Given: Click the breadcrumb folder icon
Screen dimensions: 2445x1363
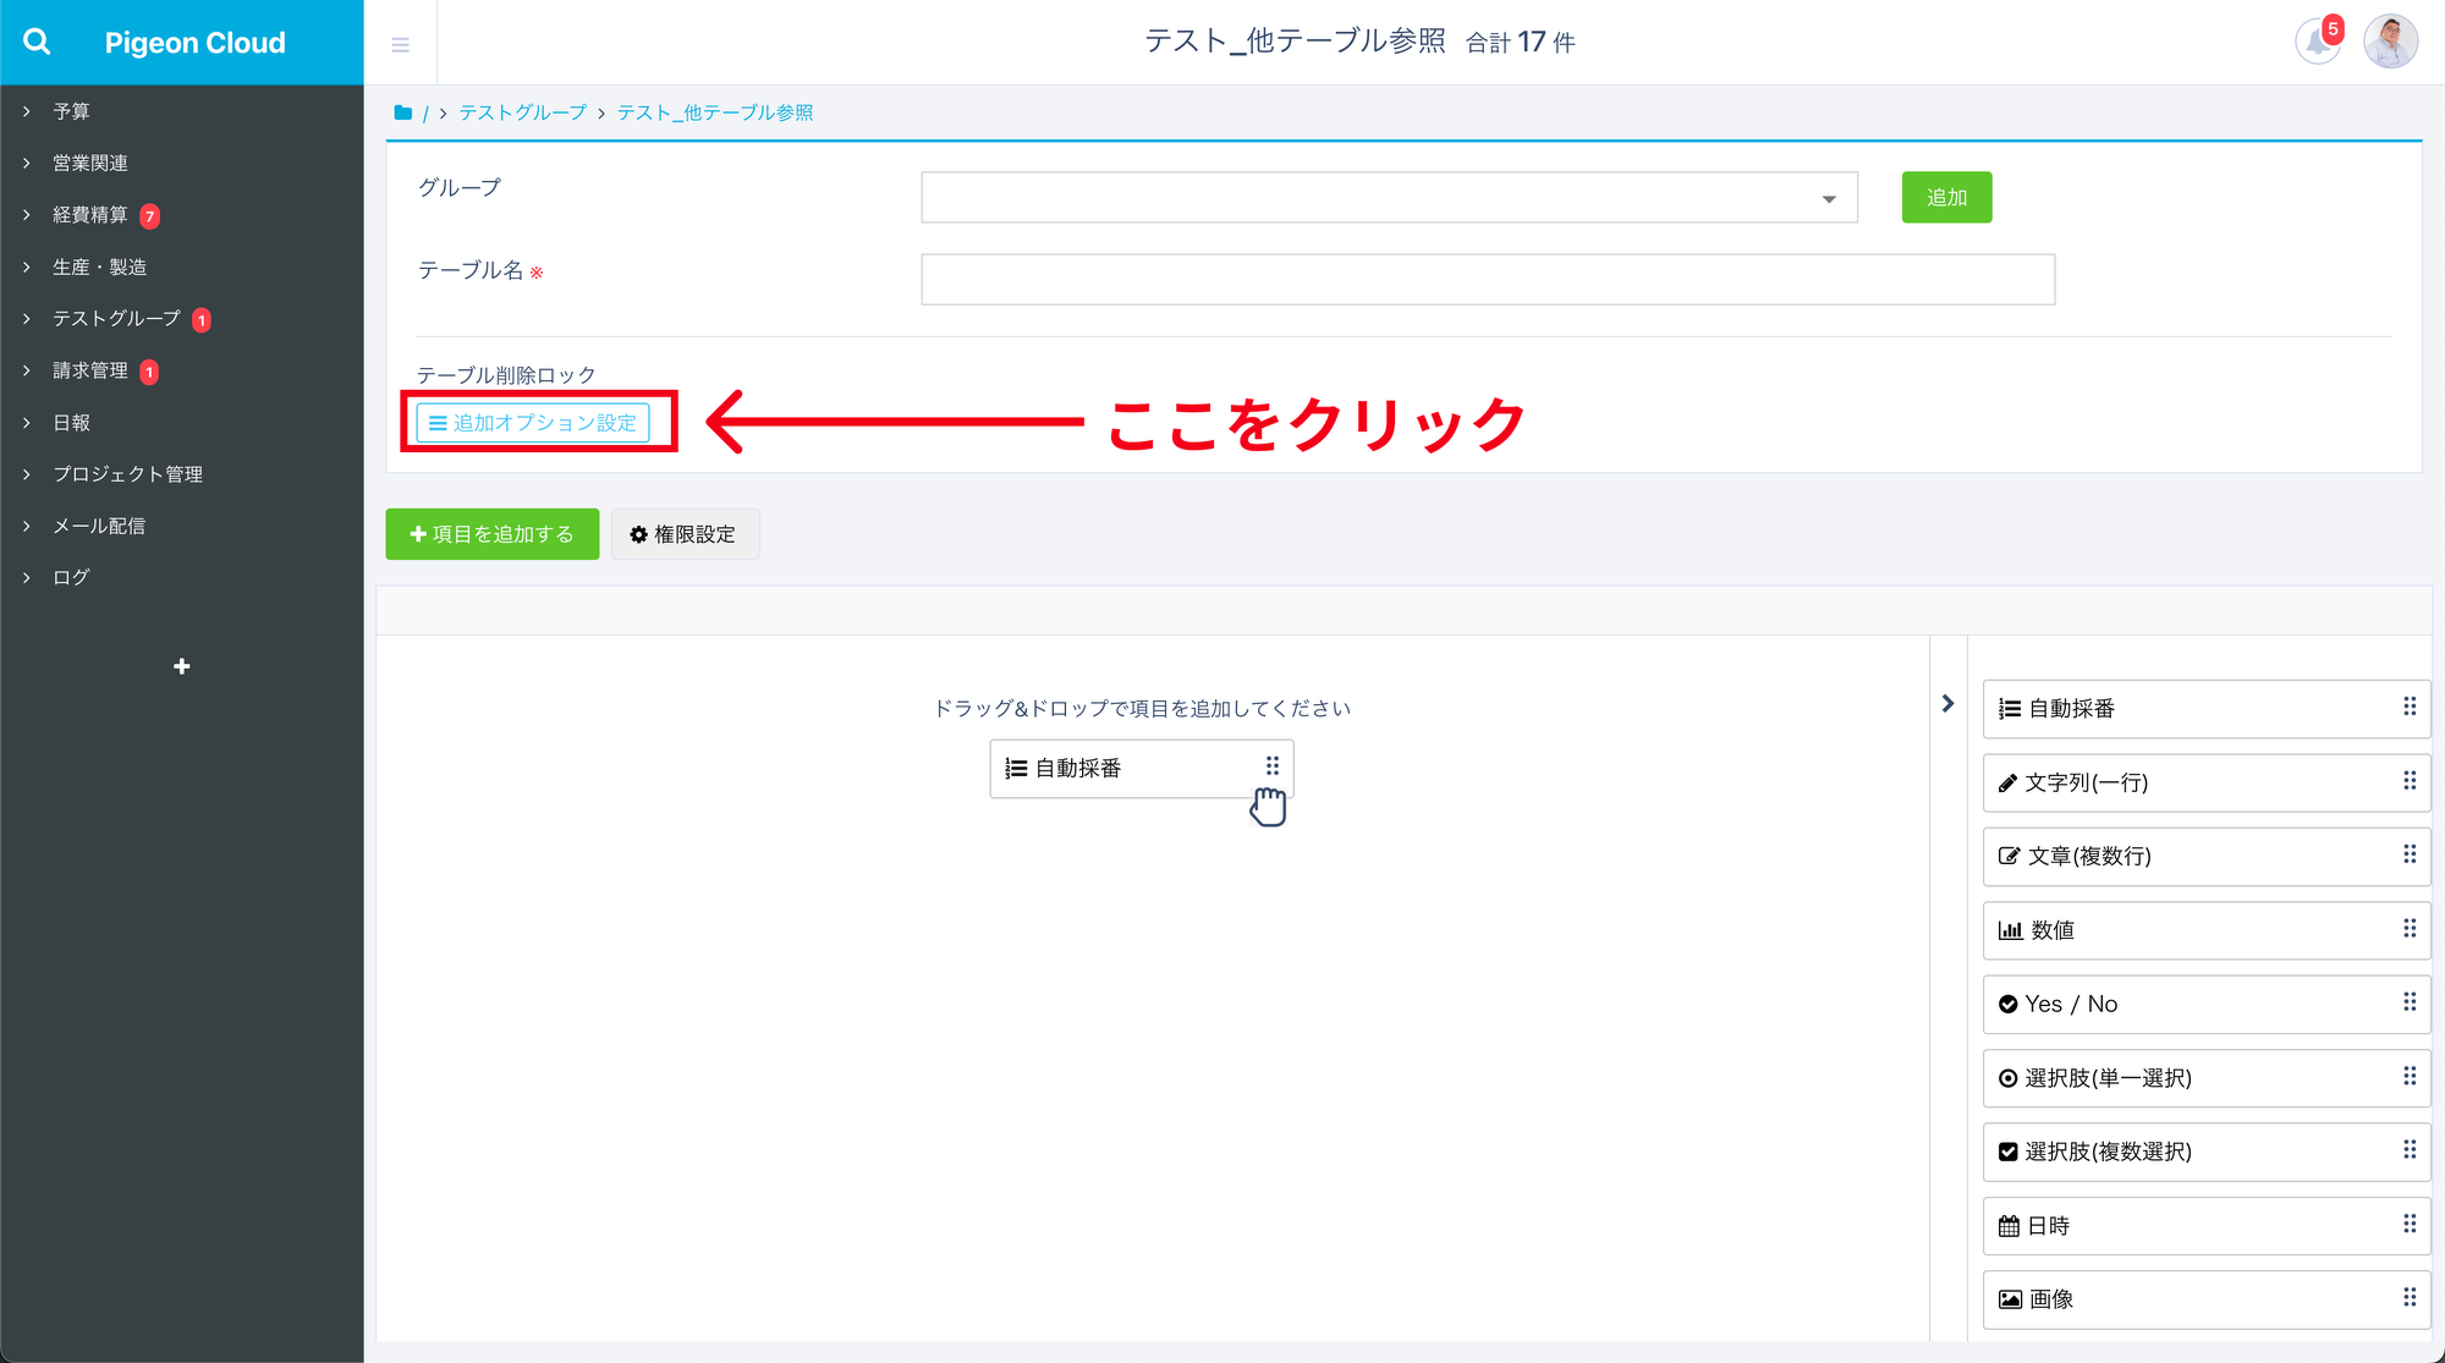Looking at the screenshot, I should (x=402, y=113).
